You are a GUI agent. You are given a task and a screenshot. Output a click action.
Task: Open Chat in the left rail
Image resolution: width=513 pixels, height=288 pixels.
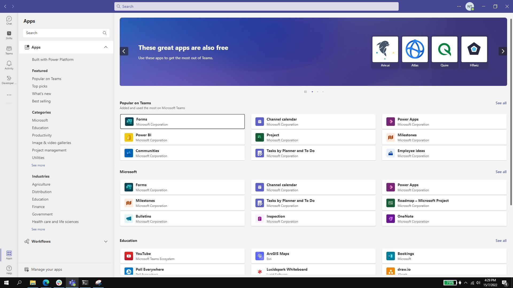[x=9, y=20]
